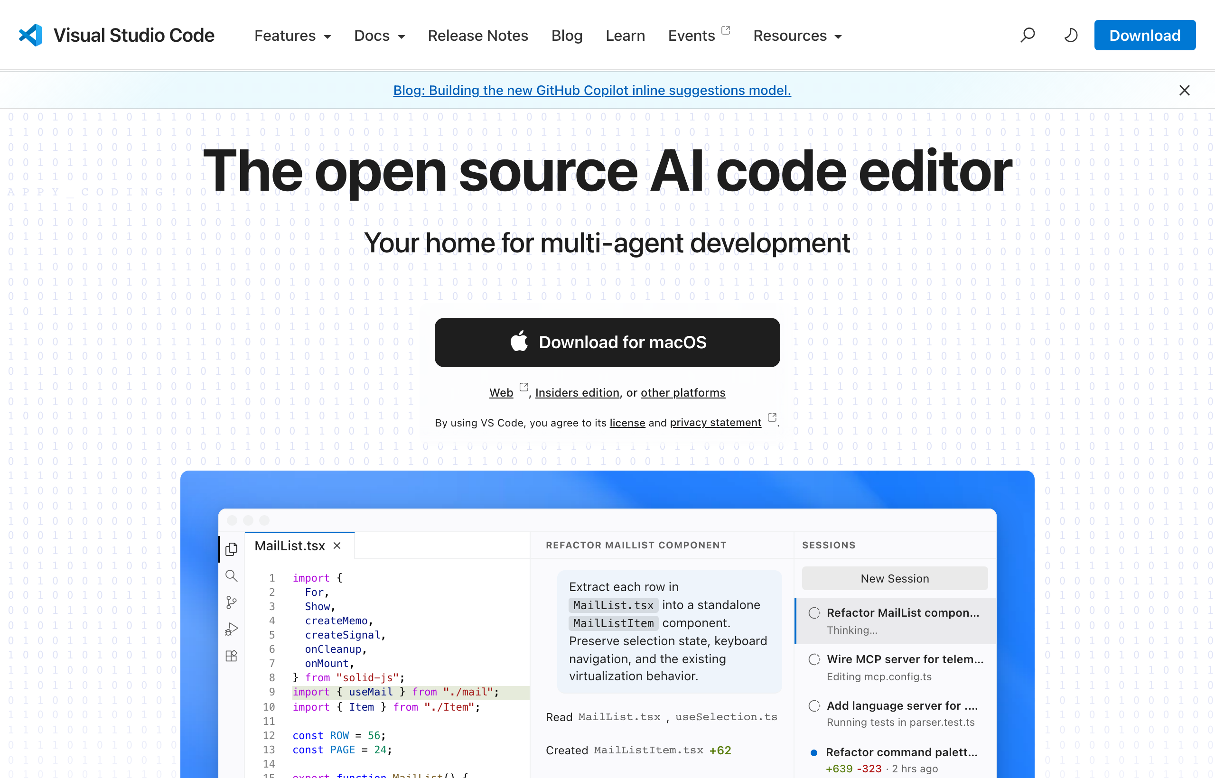Viewport: 1215px width, 778px height.
Task: Click the spinner icon beside Wire MCP server session
Action: point(814,659)
